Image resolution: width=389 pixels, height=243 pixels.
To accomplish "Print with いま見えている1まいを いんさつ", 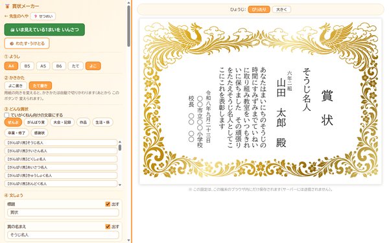I will (44, 30).
